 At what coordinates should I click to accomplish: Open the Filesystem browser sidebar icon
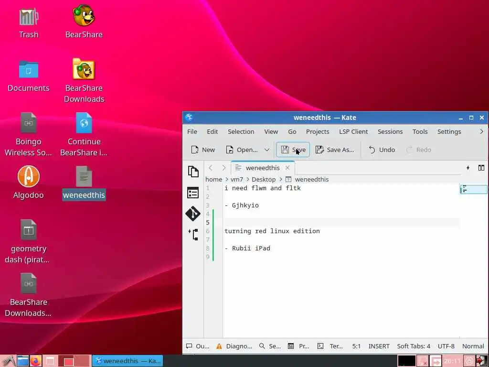point(193,234)
